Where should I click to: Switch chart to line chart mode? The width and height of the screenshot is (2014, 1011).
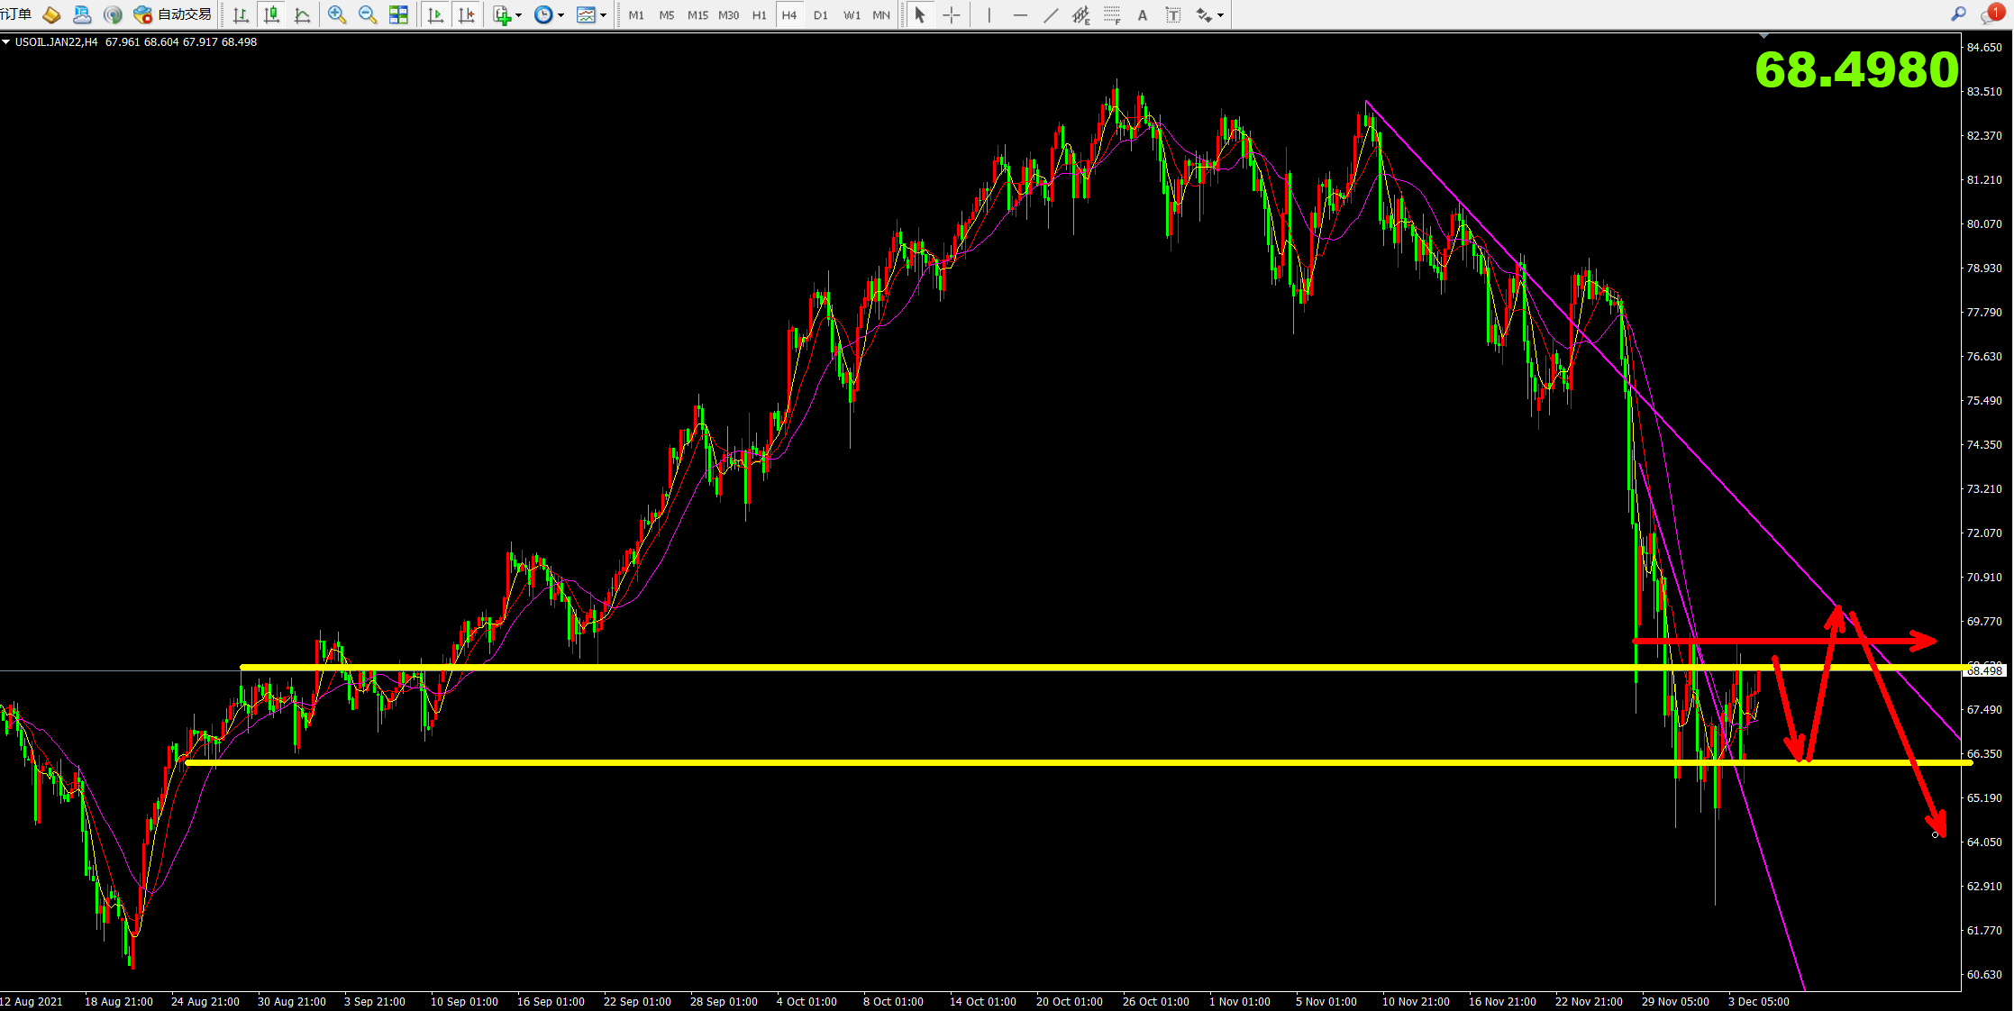click(x=302, y=14)
